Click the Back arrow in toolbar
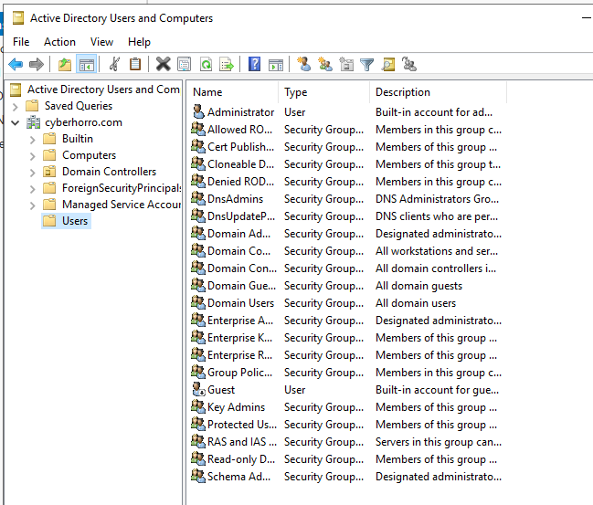 click(x=16, y=64)
